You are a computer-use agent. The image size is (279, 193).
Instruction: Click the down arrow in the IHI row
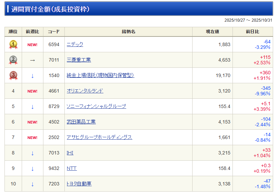pyautogui.click(x=32, y=153)
